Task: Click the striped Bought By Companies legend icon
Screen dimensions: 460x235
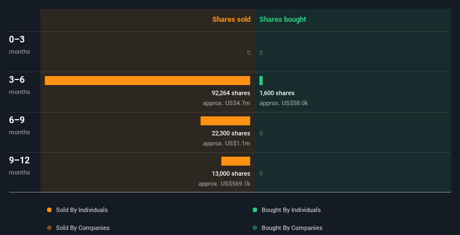Action: 255,228
